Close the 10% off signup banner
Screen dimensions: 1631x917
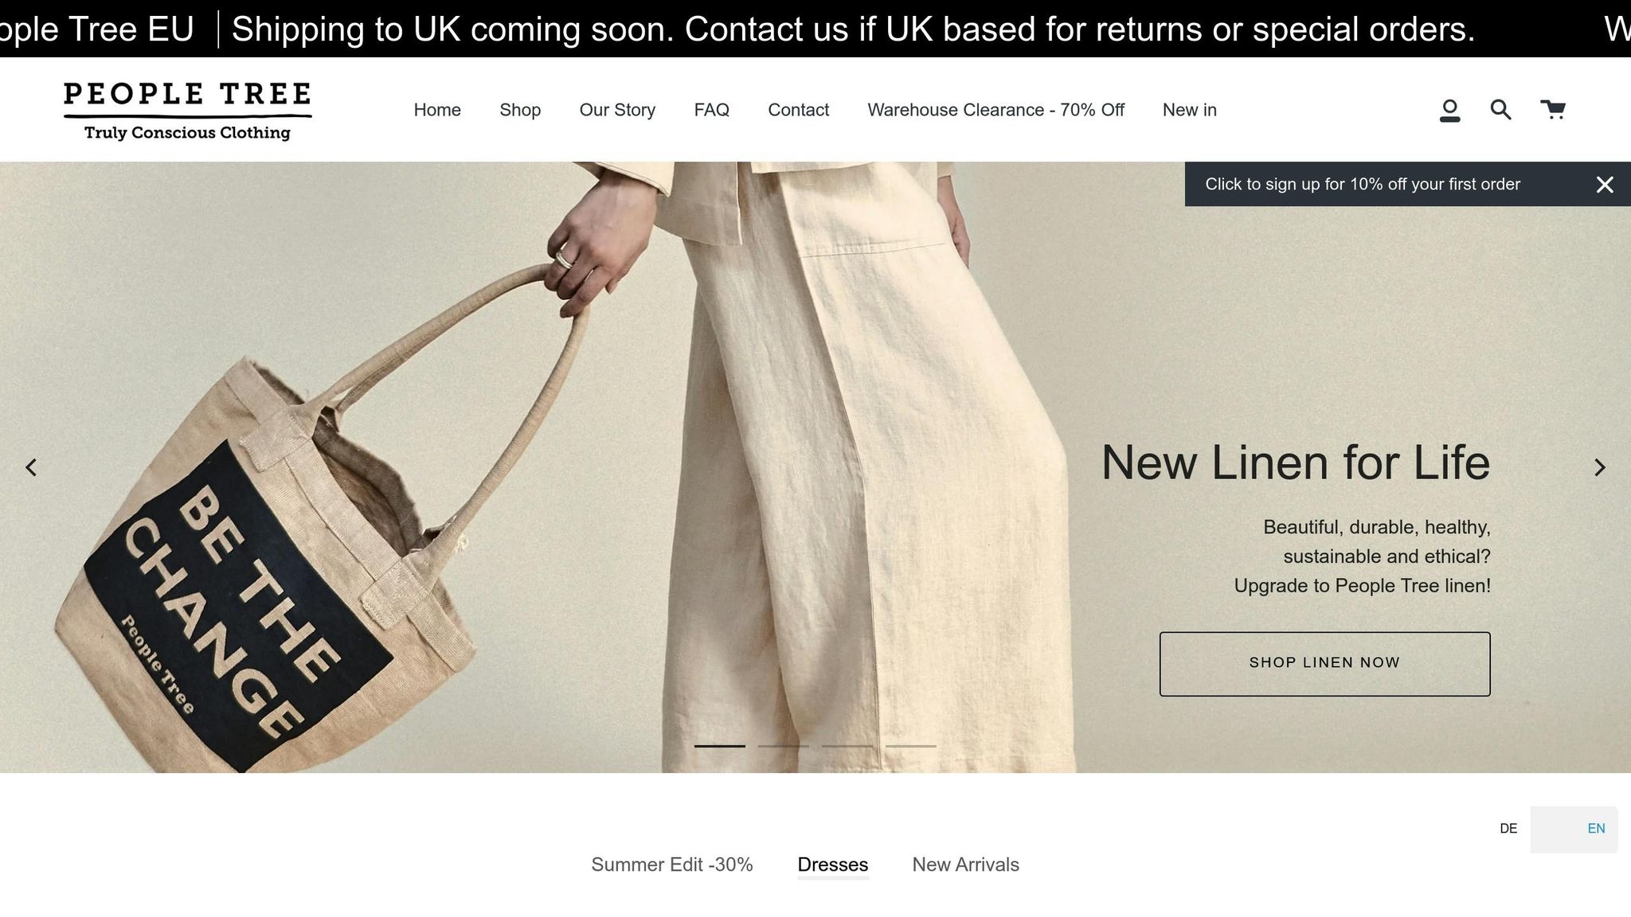[1604, 185]
